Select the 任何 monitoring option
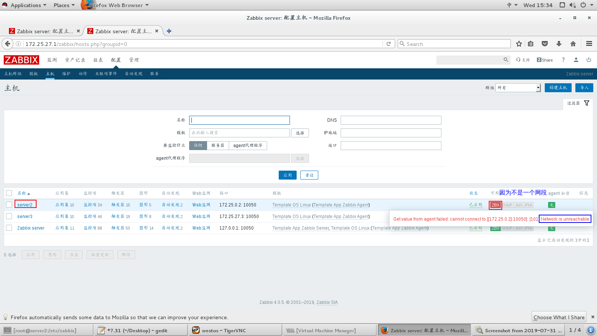The height and width of the screenshot is (336, 597). point(198,146)
